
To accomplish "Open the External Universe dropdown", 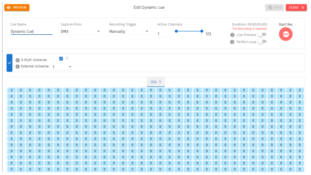I will 63,67.
